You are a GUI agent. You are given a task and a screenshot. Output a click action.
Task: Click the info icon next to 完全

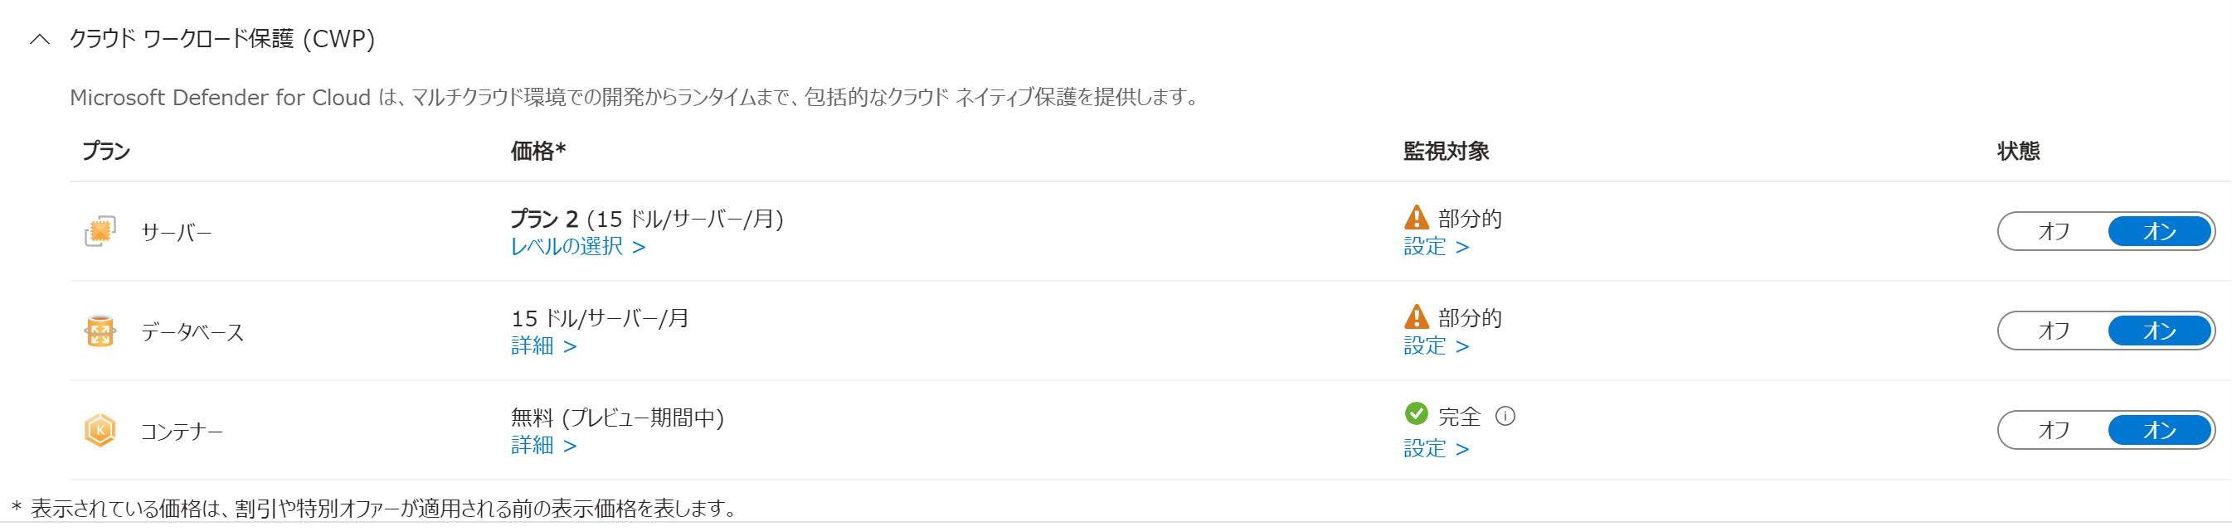tap(1506, 417)
